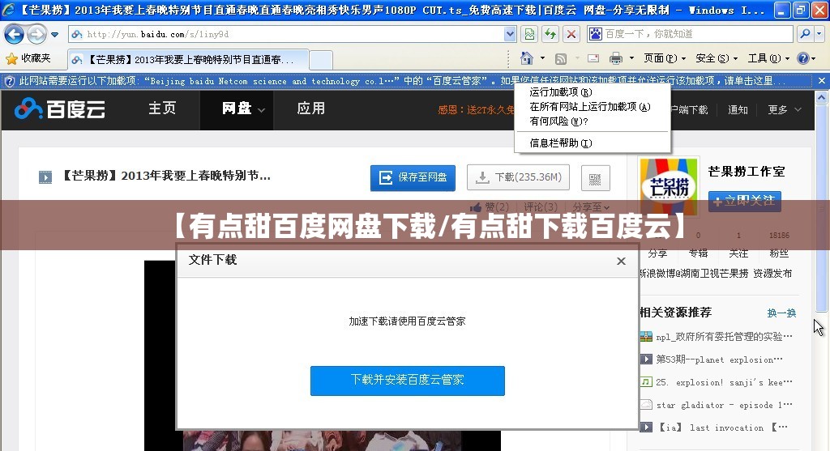Click the 百度云 logo
This screenshot has width=830, height=451.
pyautogui.click(x=60, y=109)
